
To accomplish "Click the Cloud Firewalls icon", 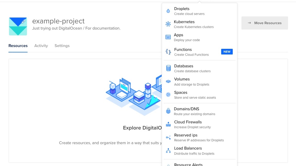I will [x=168, y=124].
